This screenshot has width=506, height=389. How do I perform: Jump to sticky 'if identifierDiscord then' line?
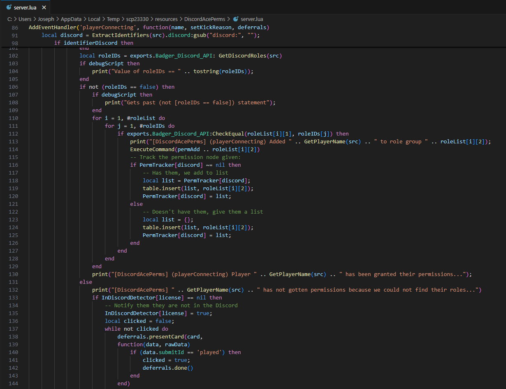click(x=93, y=43)
